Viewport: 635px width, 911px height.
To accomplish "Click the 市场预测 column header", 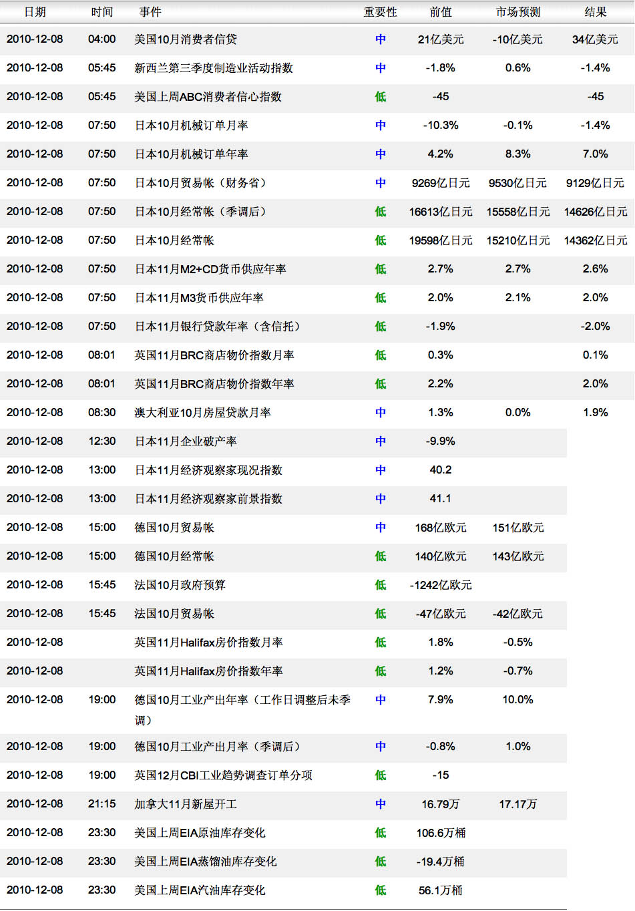I will point(518,12).
